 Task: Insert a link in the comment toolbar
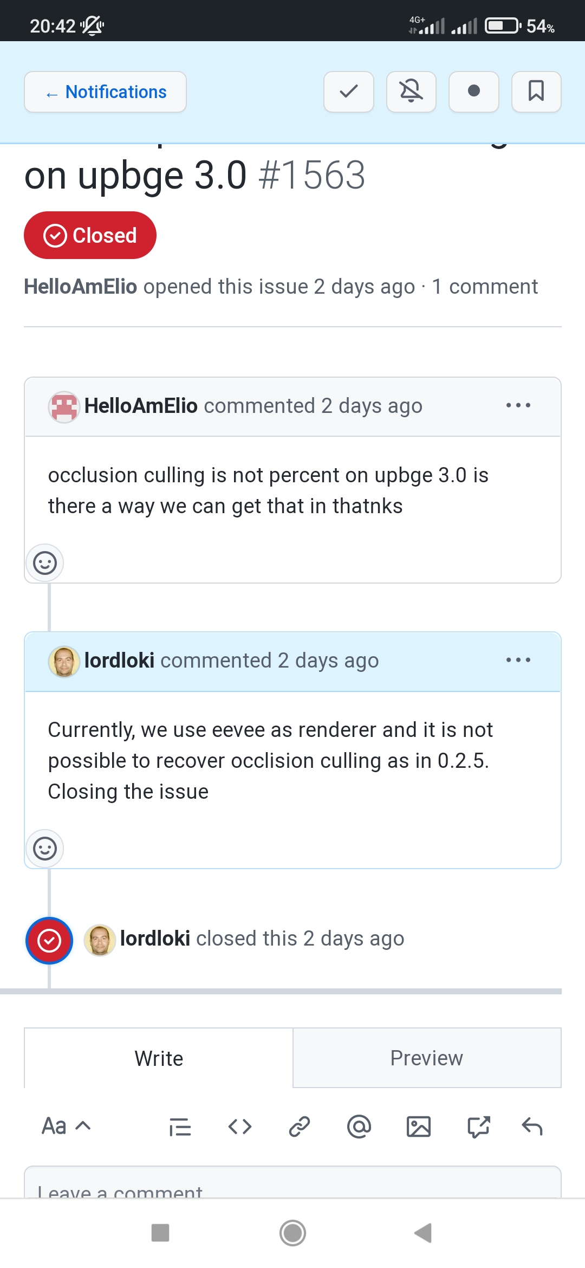click(x=300, y=1127)
